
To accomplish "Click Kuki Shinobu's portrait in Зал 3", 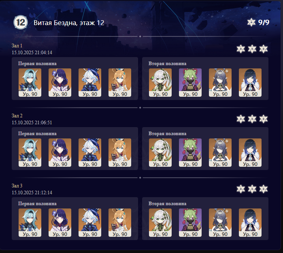I will point(190,223).
